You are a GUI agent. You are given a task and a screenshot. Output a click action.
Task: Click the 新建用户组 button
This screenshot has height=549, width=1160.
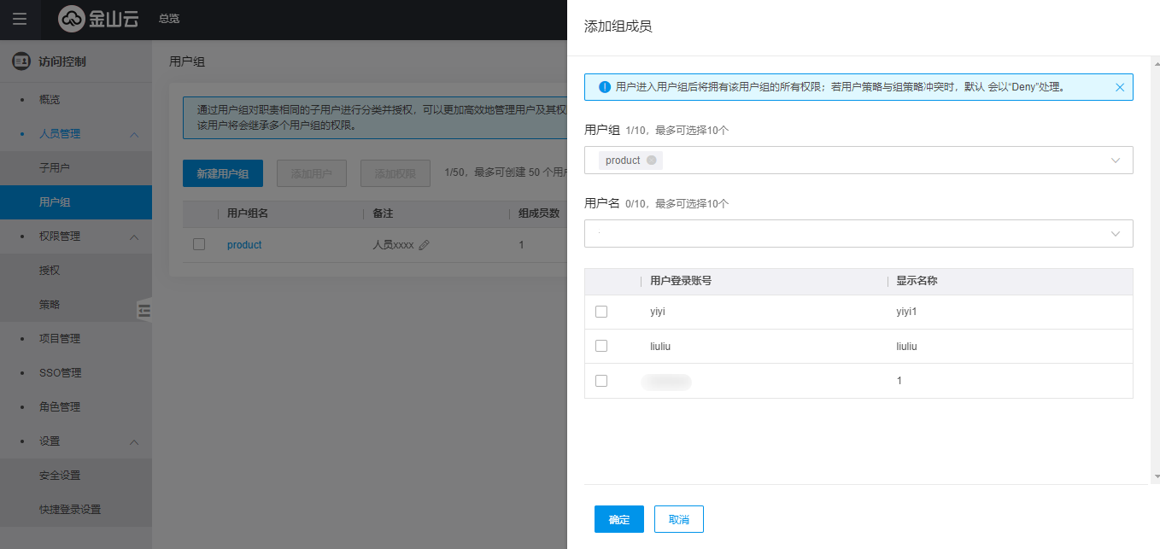tap(223, 173)
